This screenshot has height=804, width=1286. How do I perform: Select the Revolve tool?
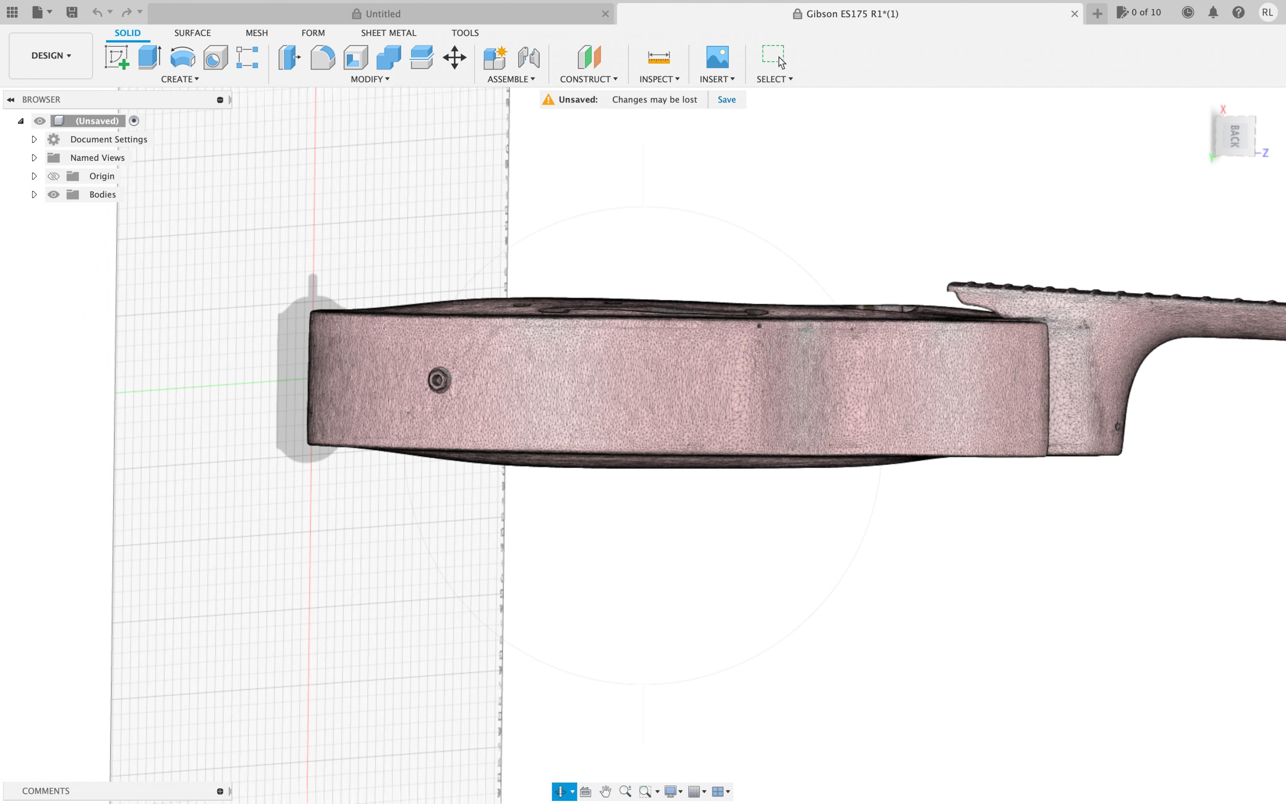point(182,57)
